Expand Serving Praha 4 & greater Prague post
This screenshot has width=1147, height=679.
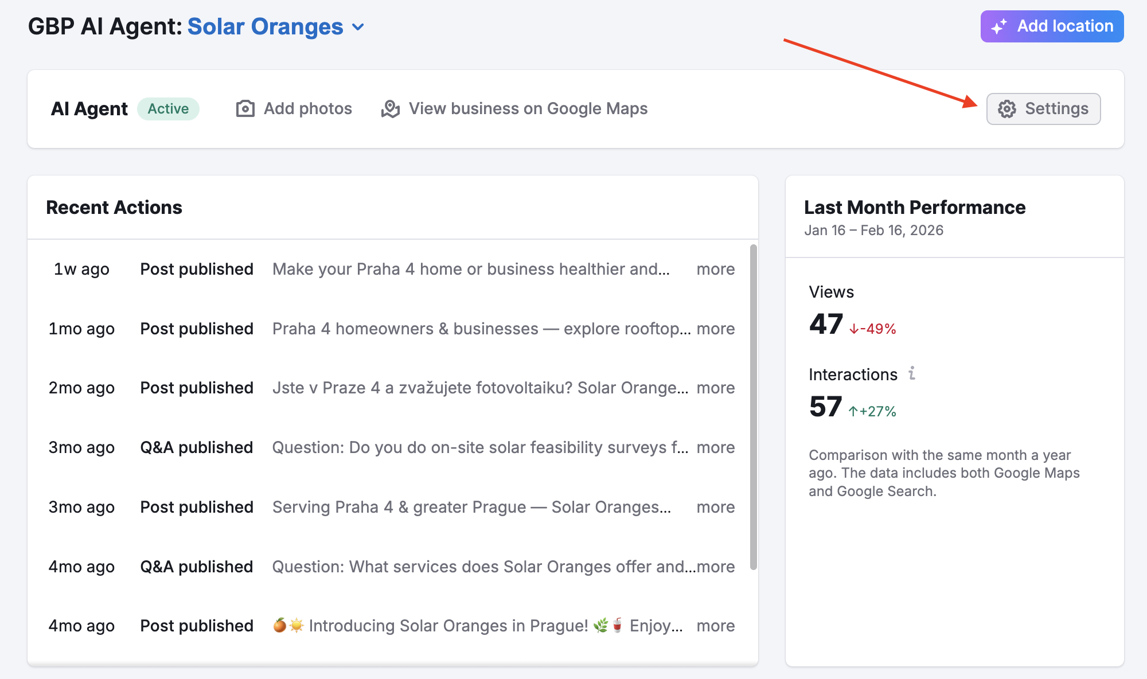point(715,507)
